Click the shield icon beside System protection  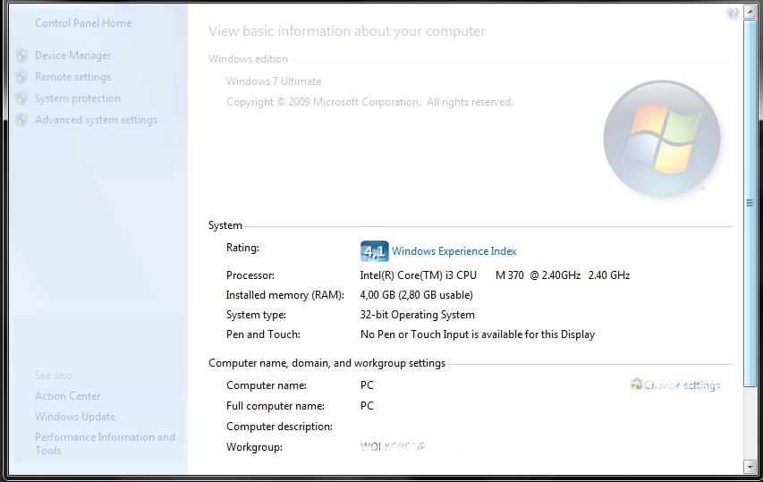[21, 98]
